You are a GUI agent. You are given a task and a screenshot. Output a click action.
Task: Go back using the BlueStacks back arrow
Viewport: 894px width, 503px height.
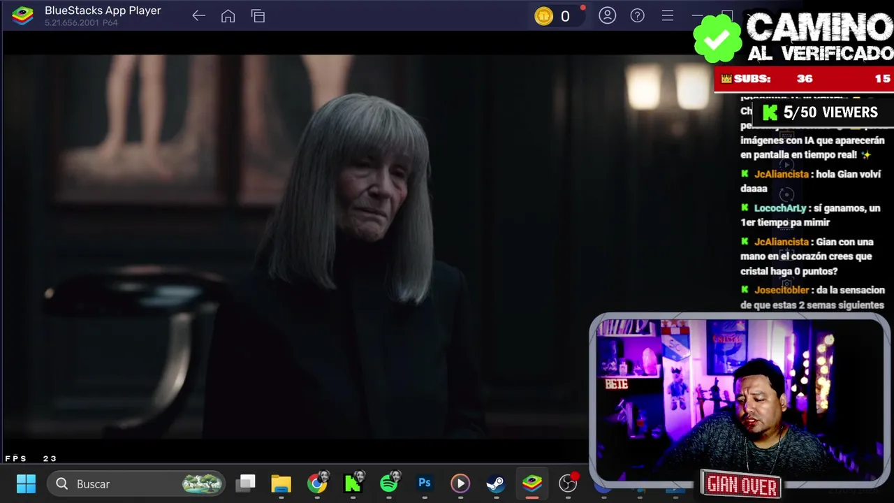coord(198,15)
